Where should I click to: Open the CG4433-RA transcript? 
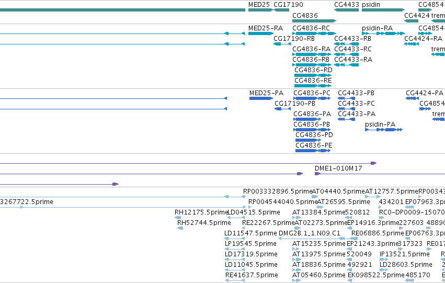[347, 65]
